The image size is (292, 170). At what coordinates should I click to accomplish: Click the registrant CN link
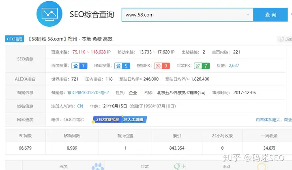(80, 106)
